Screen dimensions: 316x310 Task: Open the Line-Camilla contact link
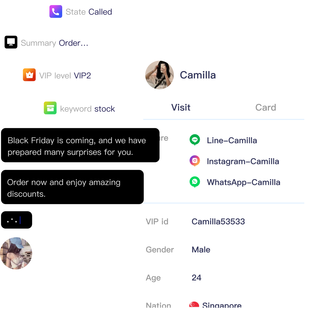coord(232,140)
